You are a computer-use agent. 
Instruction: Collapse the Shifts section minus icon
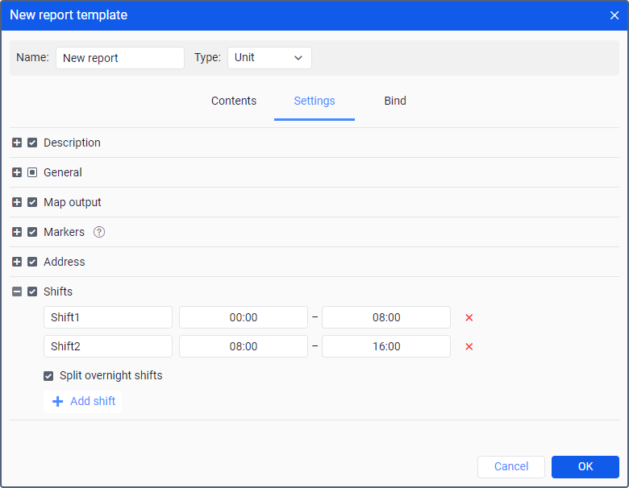[17, 292]
